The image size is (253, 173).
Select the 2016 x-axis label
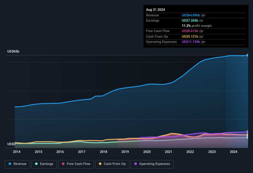(x=60, y=152)
